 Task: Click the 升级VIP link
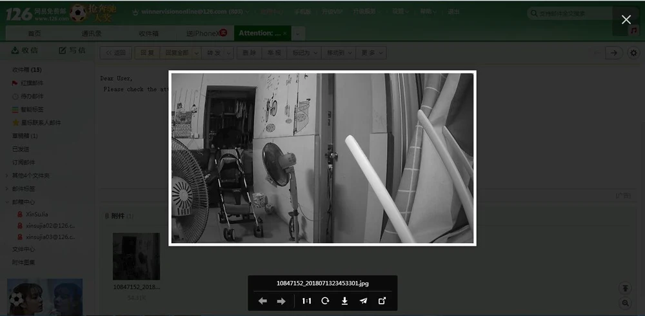click(x=332, y=12)
